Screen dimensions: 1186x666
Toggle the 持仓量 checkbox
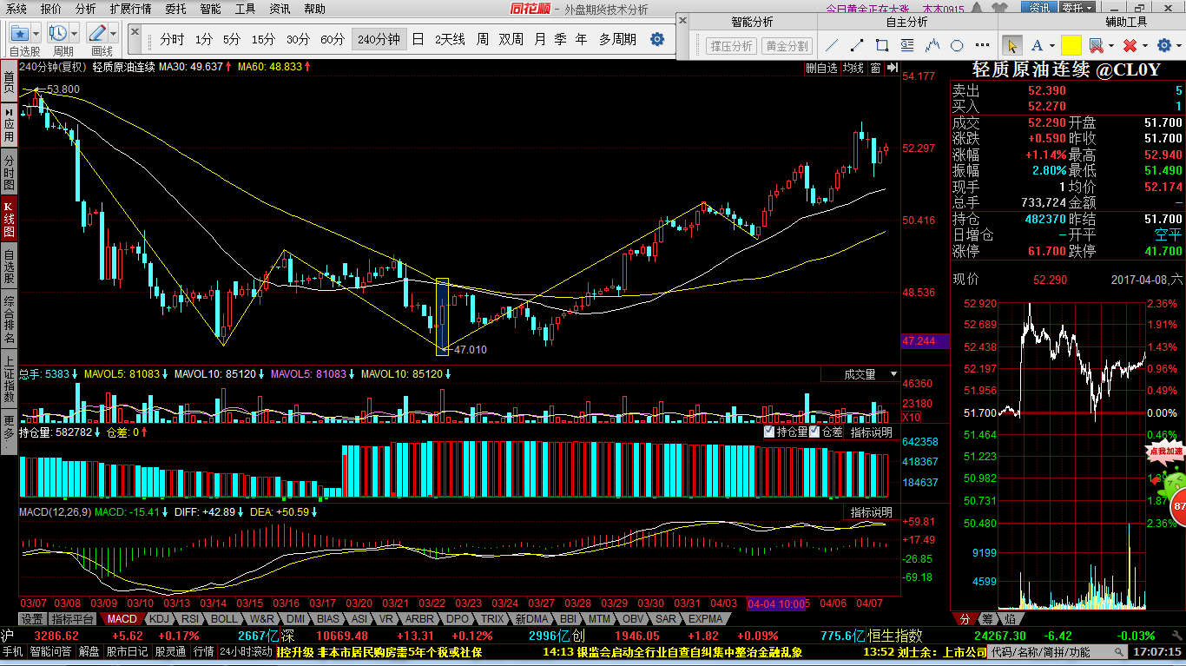pos(769,432)
